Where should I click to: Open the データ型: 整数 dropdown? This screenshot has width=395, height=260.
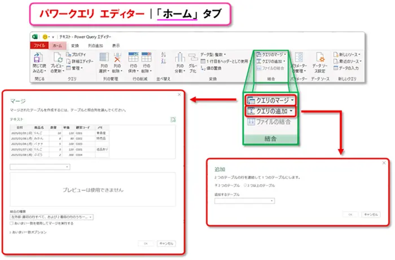click(x=213, y=54)
